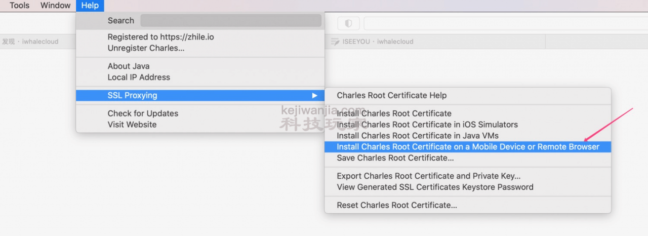Choose Save Charles Root Certificate...
The width and height of the screenshot is (648, 236).
(468, 158)
